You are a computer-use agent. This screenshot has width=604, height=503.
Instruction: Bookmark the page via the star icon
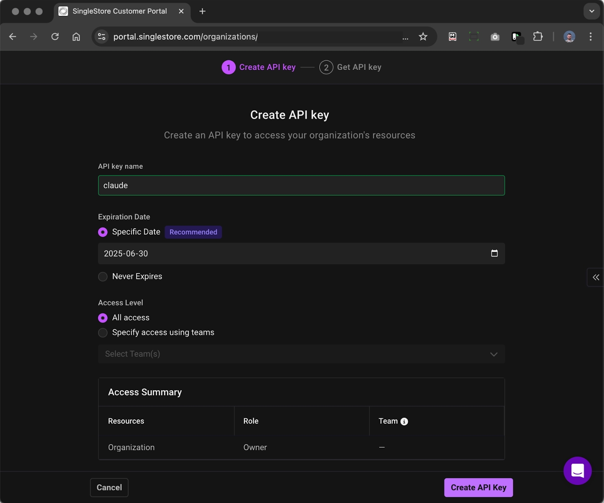(423, 36)
